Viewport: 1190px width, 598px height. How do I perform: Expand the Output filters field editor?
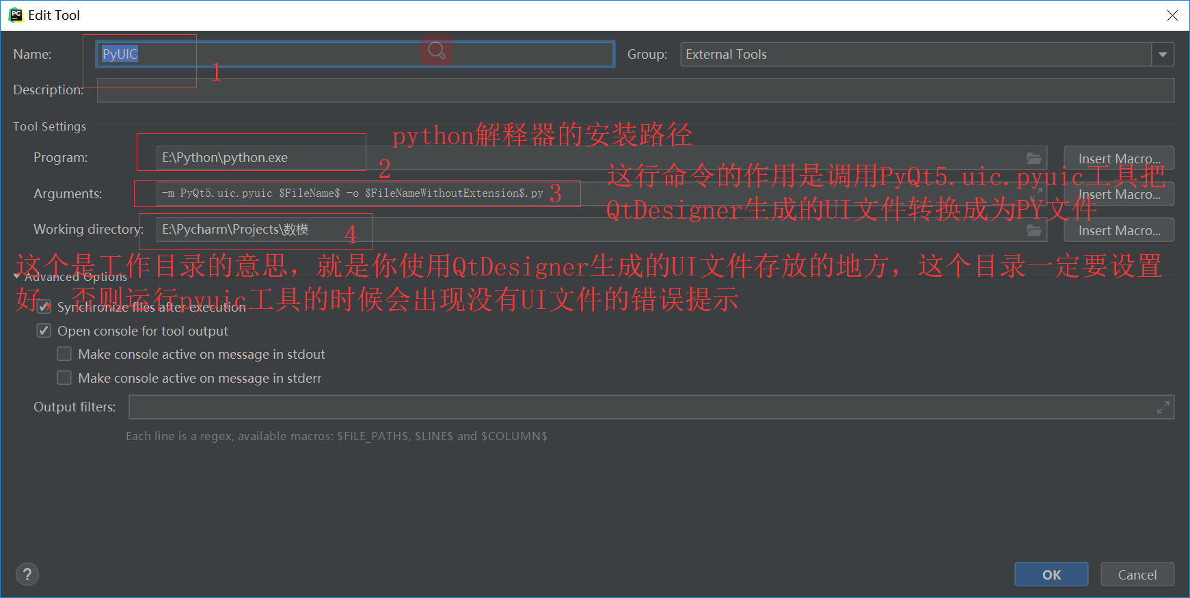[1163, 407]
